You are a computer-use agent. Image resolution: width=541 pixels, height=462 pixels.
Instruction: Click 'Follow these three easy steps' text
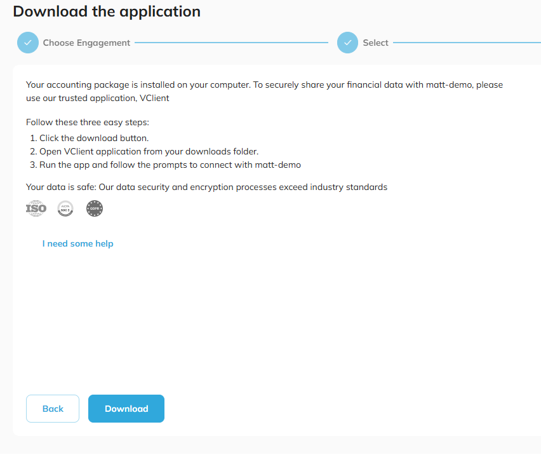[88, 122]
